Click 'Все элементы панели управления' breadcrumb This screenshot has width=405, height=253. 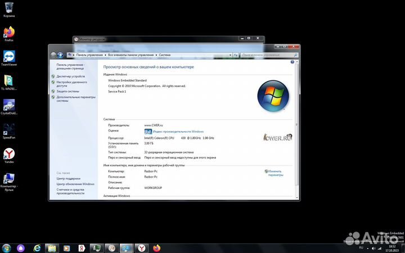click(130, 55)
